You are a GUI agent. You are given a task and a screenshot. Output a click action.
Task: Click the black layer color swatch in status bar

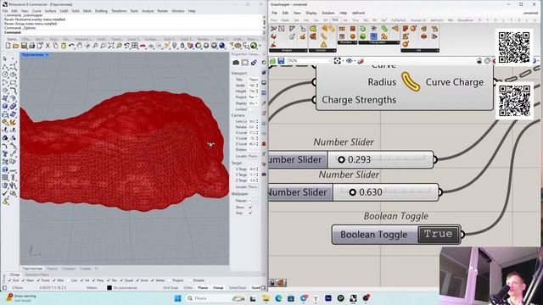[x=109, y=288]
